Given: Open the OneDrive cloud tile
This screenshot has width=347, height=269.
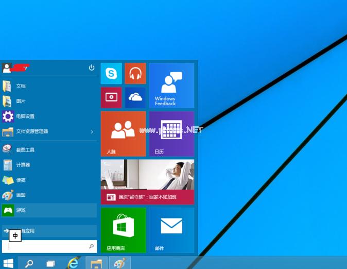Looking at the screenshot, I should [135, 97].
